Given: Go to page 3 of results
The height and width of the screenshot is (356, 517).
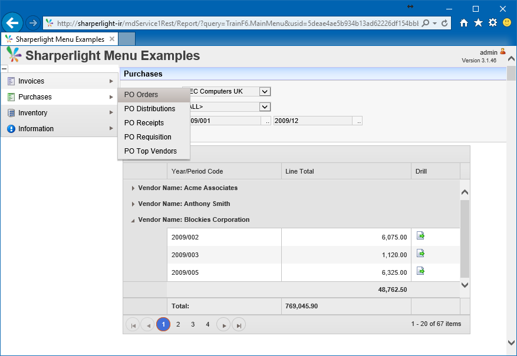Looking at the screenshot, I should 193,324.
